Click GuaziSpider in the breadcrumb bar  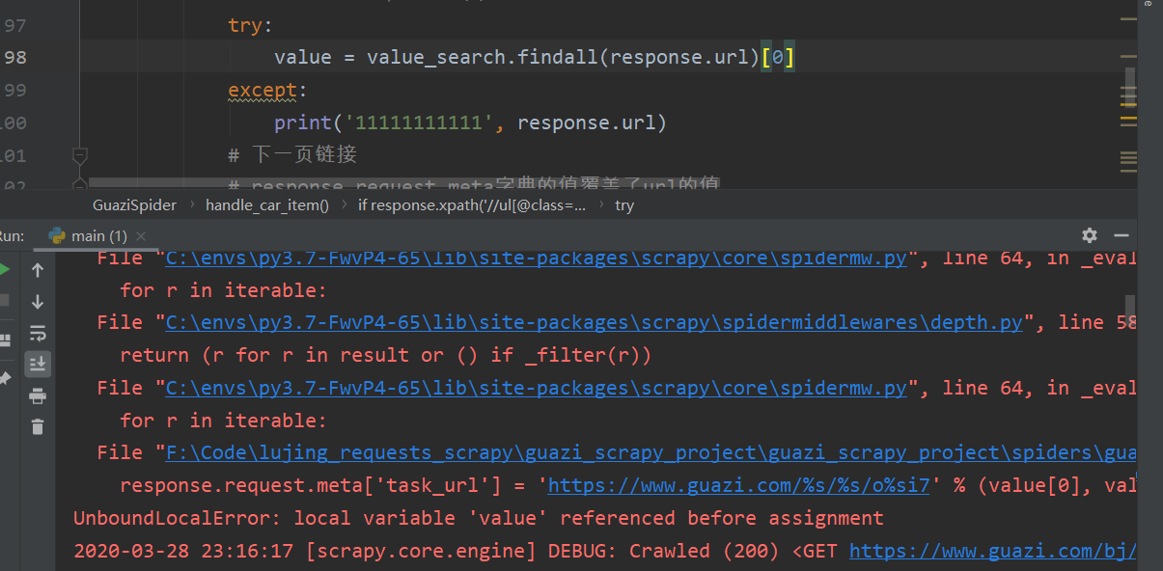pos(135,204)
